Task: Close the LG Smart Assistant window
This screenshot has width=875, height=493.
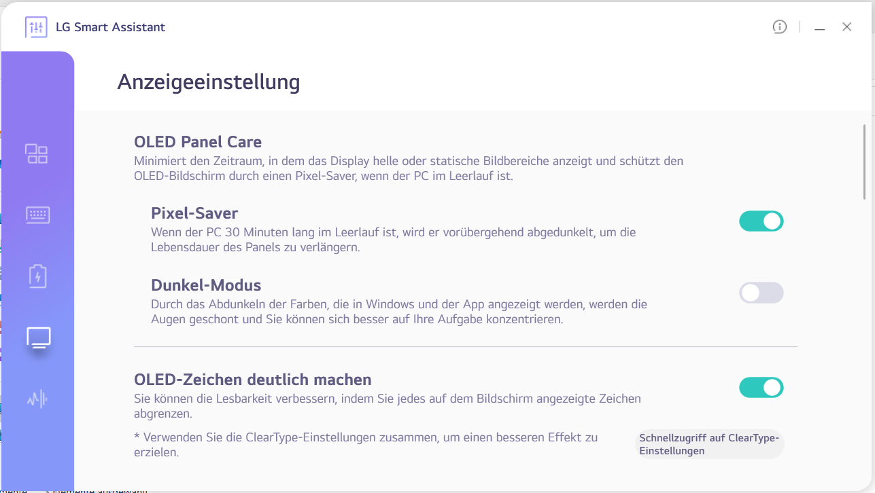Action: pos(846,27)
